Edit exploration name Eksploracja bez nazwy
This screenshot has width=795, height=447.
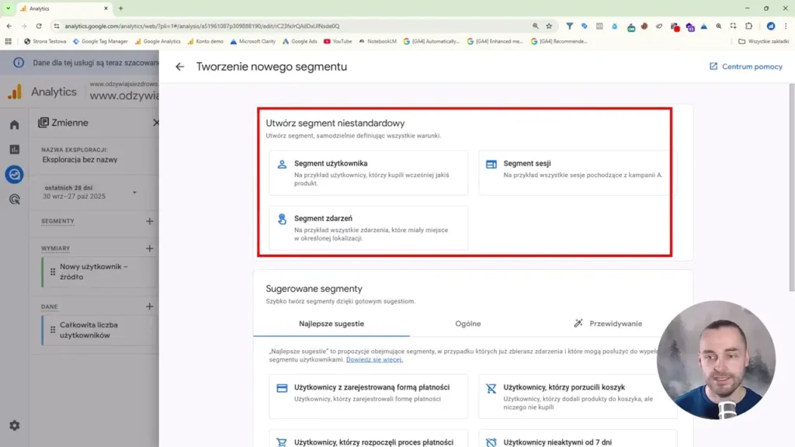(x=80, y=160)
